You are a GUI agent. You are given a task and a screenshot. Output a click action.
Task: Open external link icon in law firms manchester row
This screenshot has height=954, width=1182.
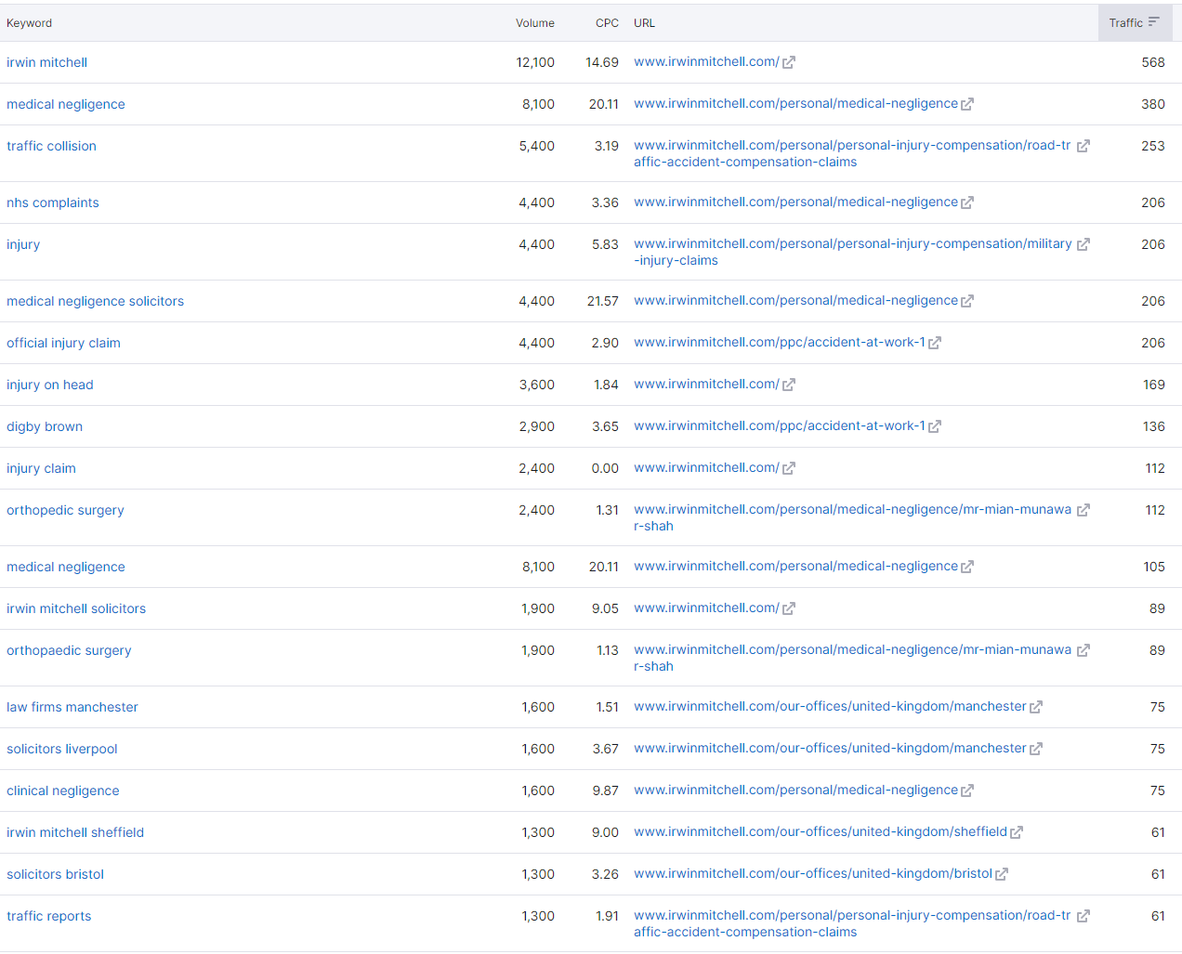(1035, 707)
